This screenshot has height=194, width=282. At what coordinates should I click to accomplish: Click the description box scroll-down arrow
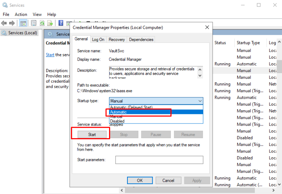point(200,76)
